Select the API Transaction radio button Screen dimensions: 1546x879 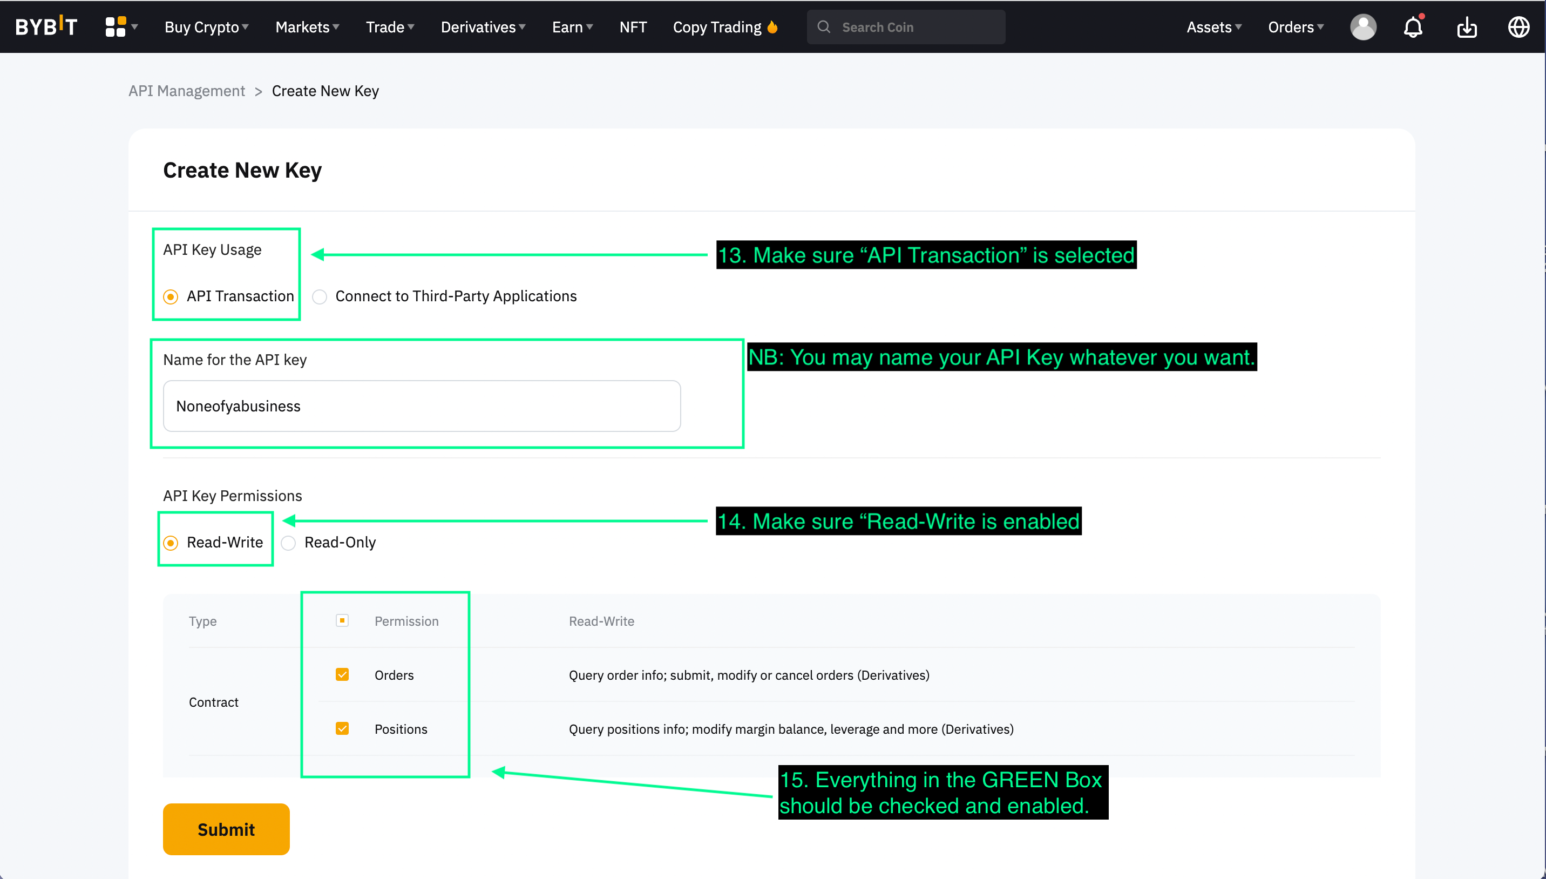click(x=171, y=296)
